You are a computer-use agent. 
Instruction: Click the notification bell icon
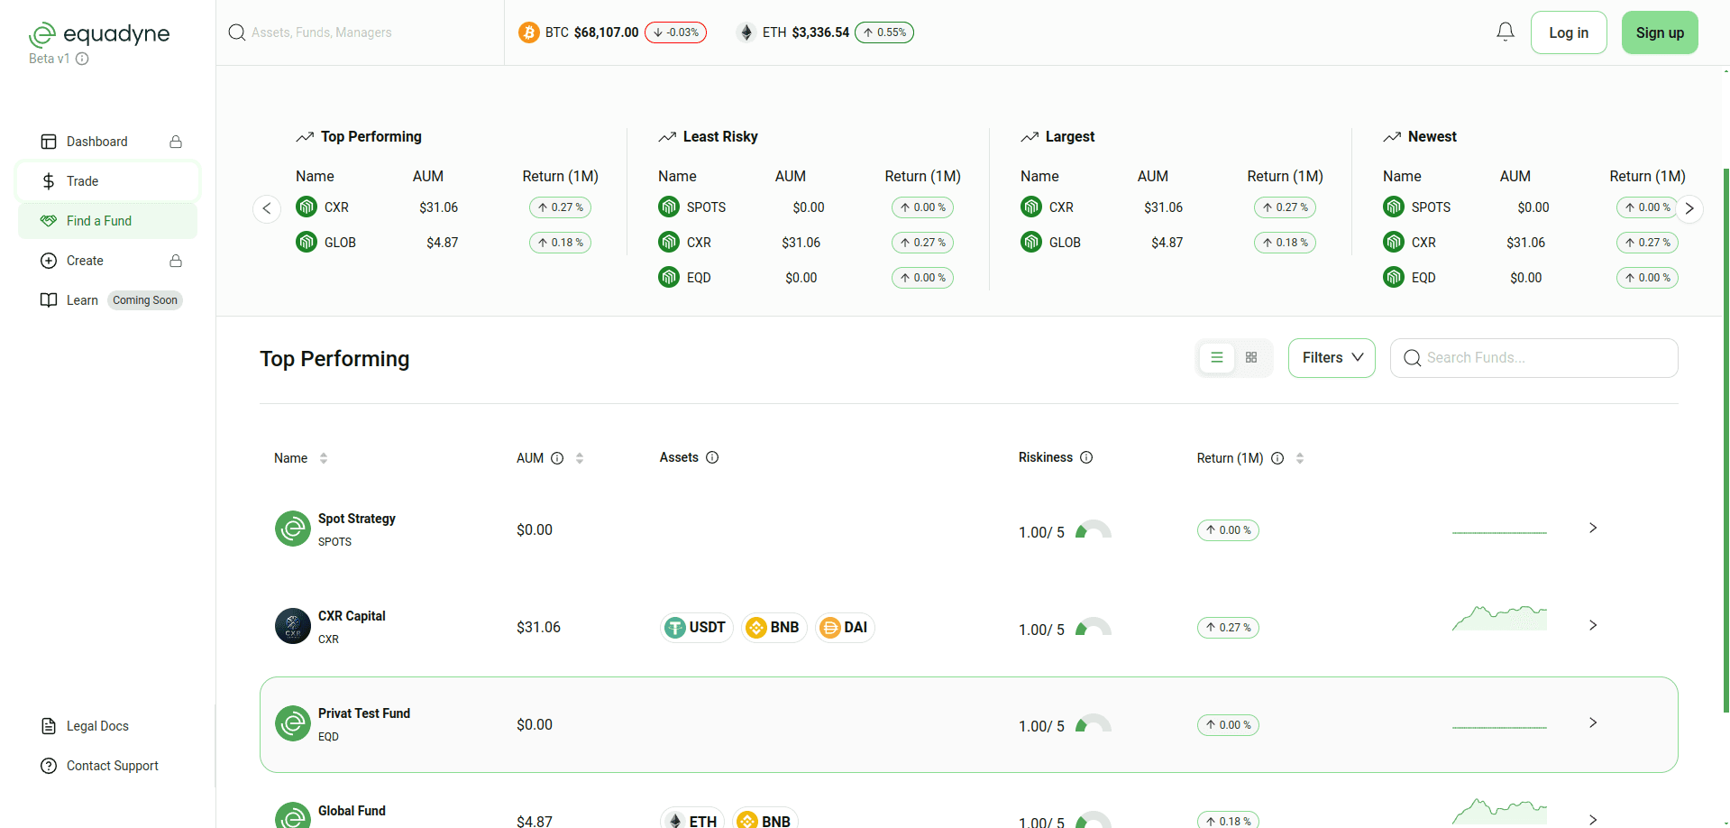tap(1505, 32)
